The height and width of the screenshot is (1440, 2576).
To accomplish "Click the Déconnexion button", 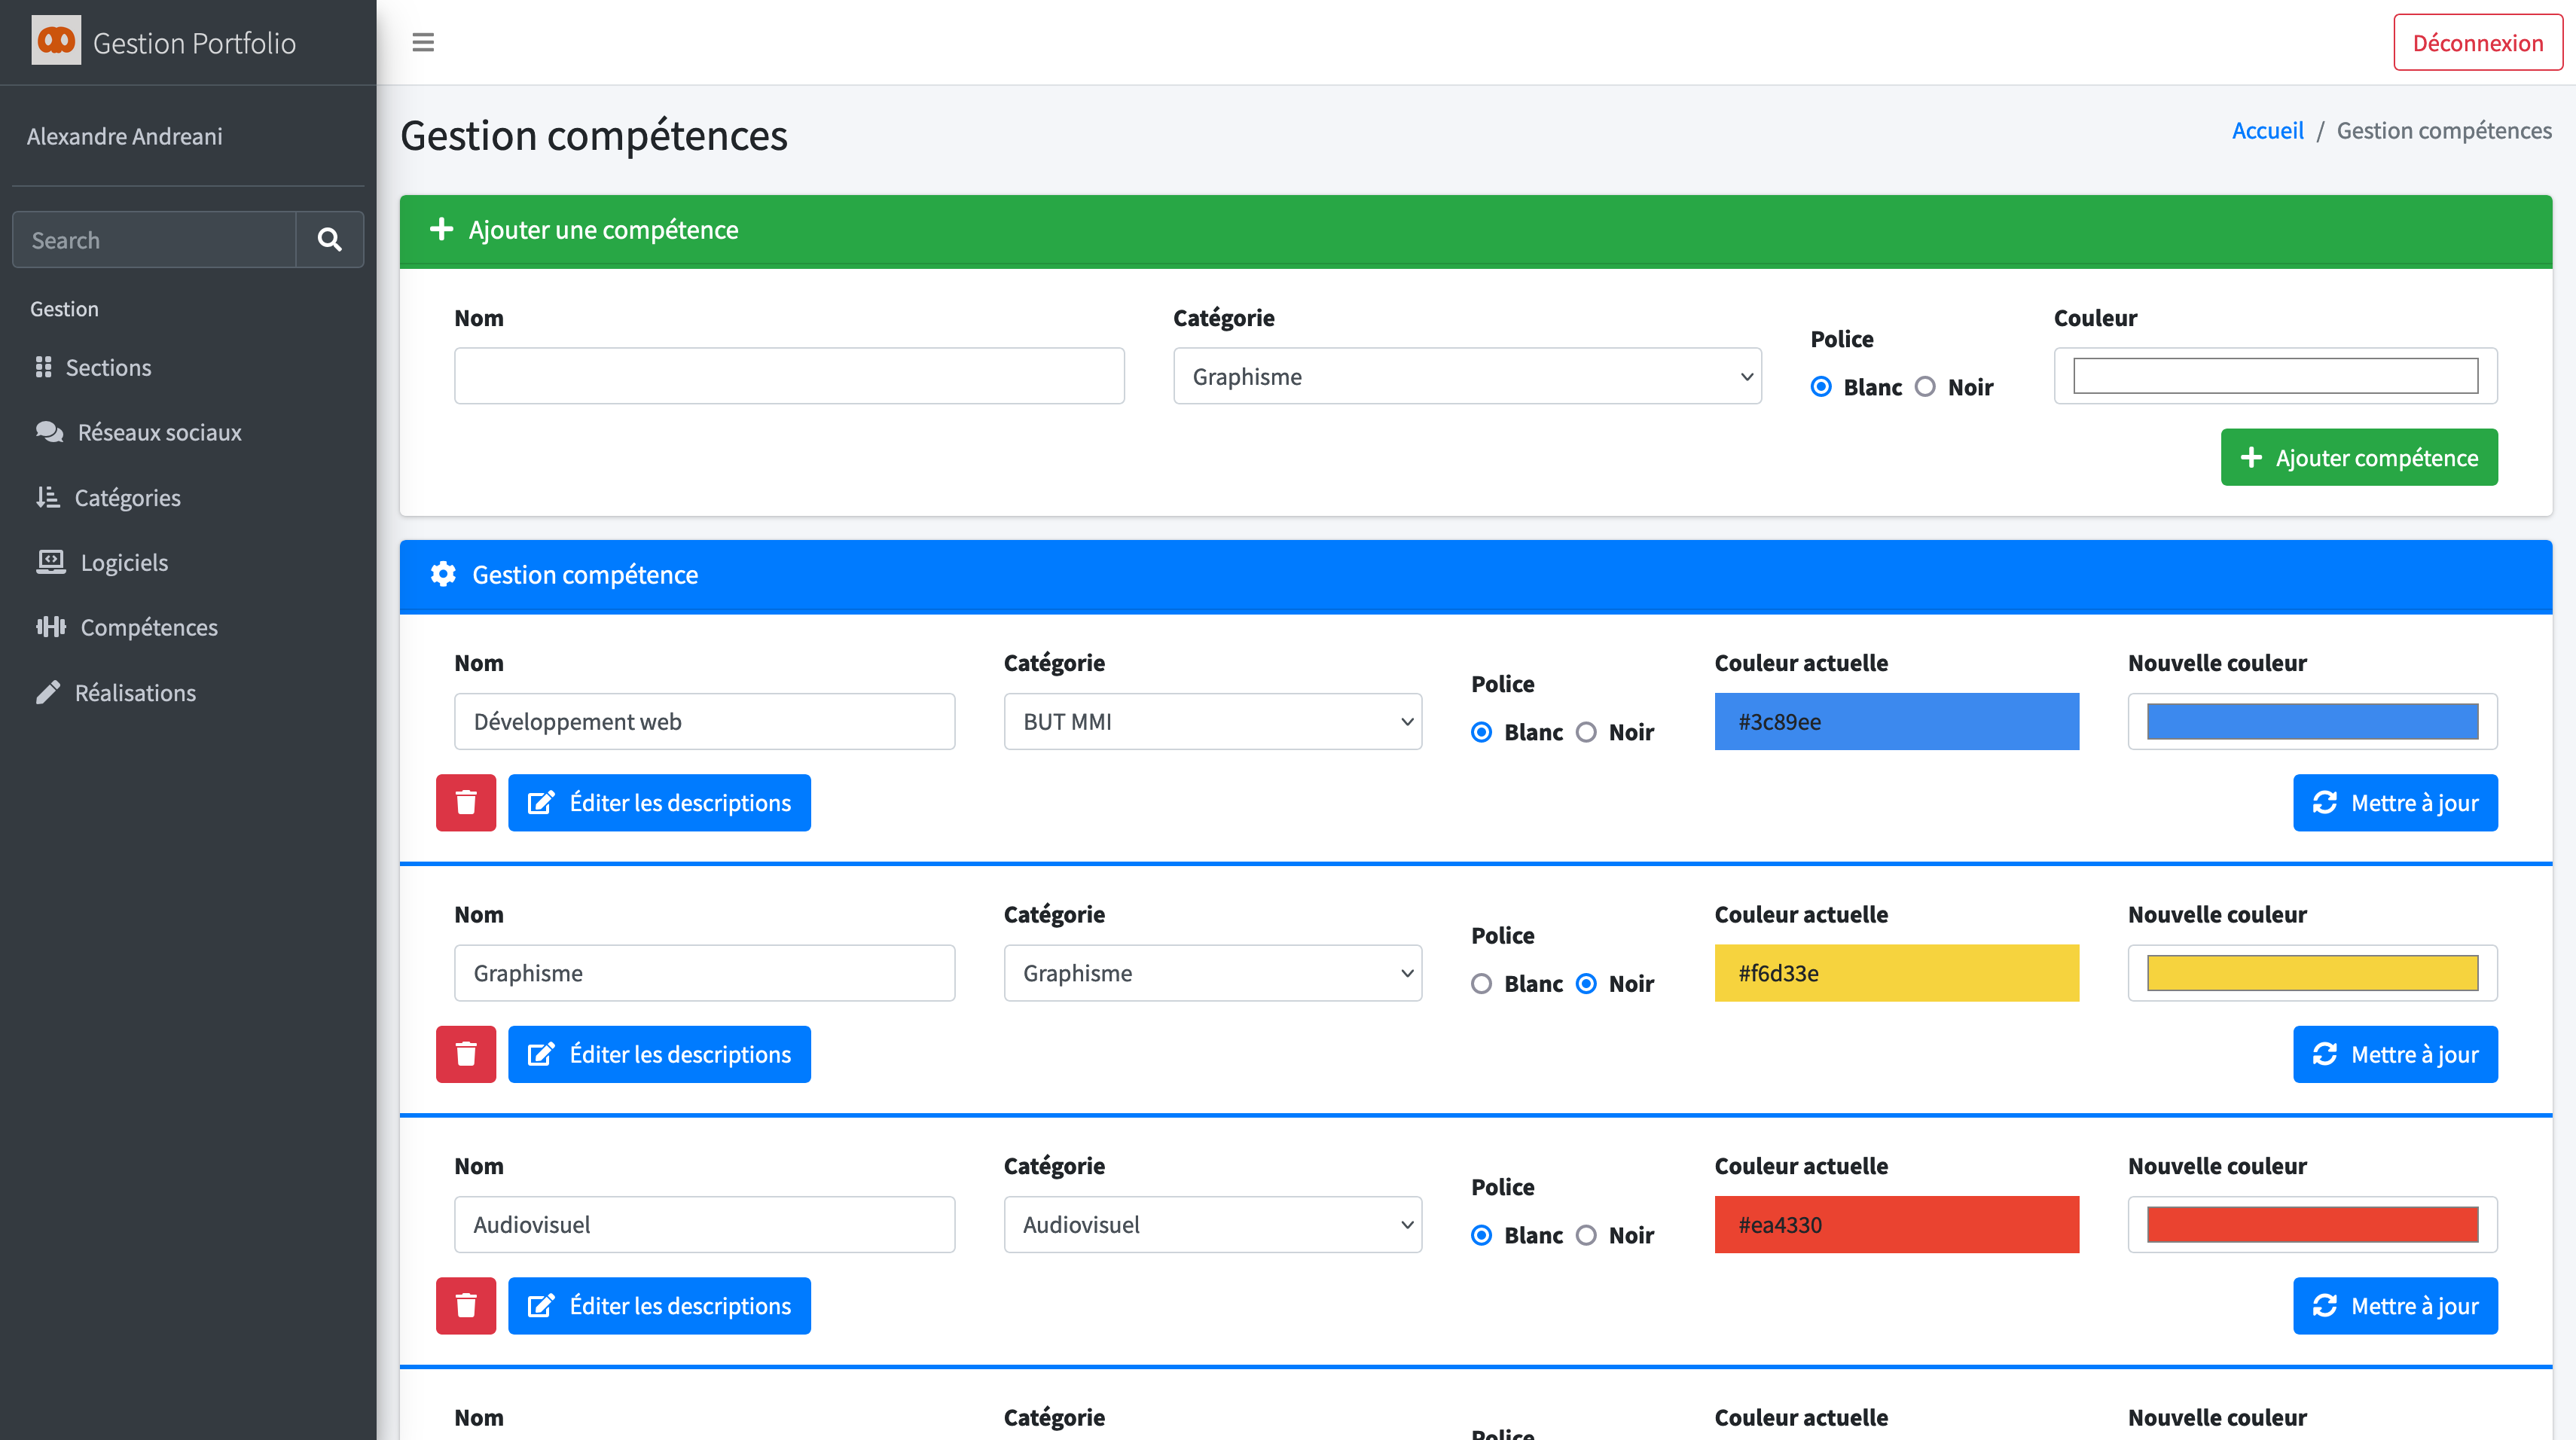I will point(2478,42).
